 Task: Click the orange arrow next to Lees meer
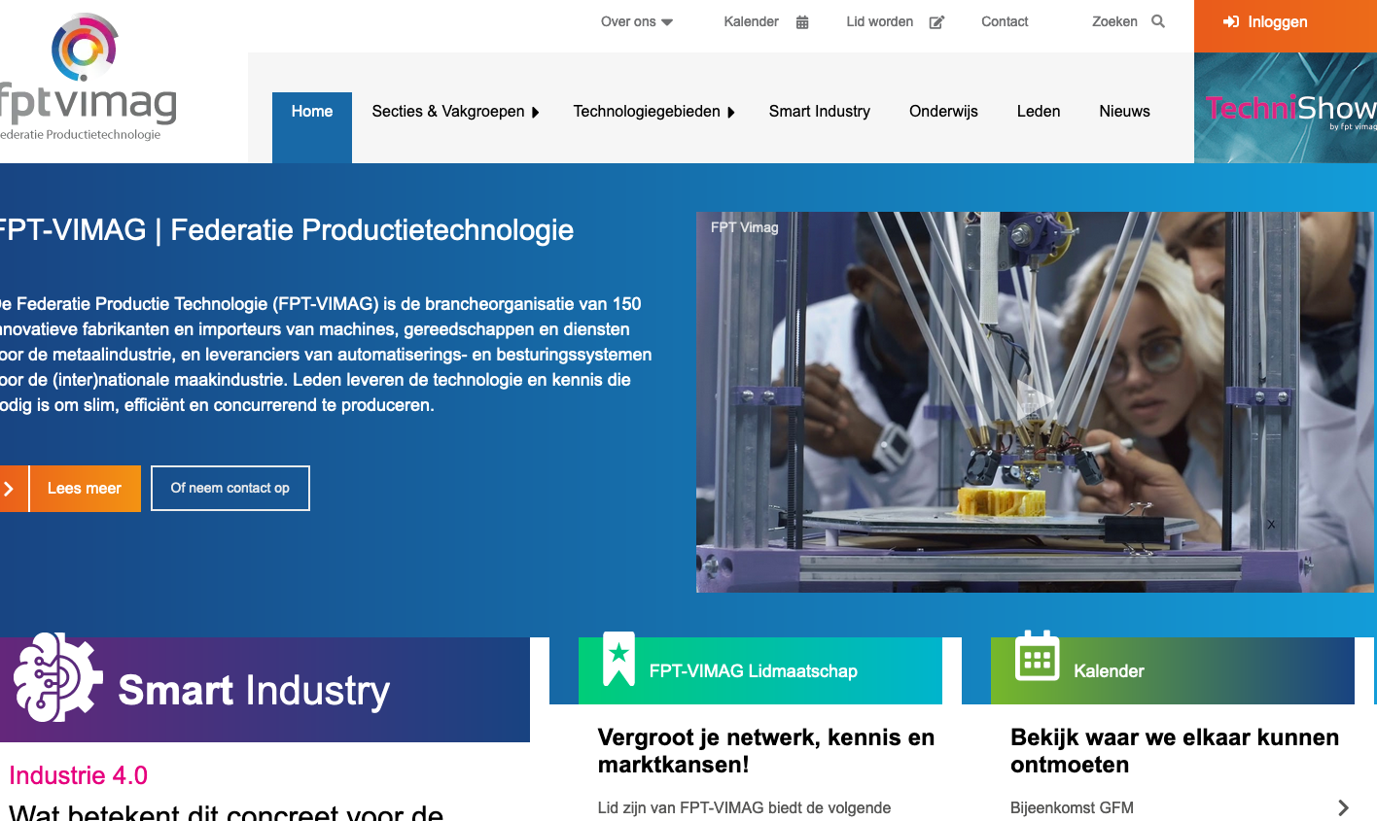click(10, 489)
